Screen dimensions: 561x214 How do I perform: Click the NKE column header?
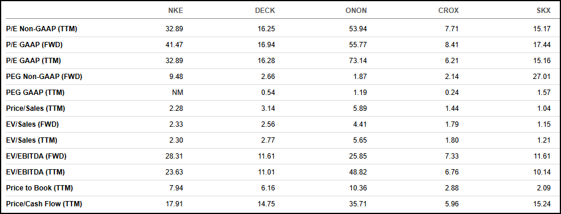(176, 11)
